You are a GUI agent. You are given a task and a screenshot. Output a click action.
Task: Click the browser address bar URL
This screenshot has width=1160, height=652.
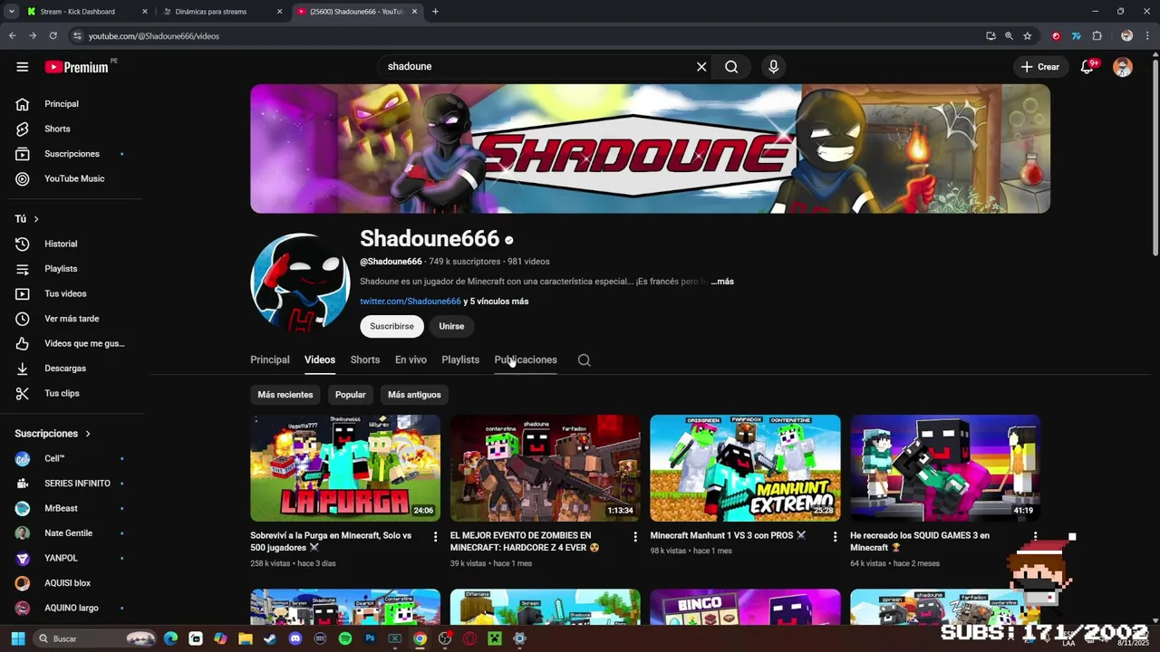coord(154,36)
